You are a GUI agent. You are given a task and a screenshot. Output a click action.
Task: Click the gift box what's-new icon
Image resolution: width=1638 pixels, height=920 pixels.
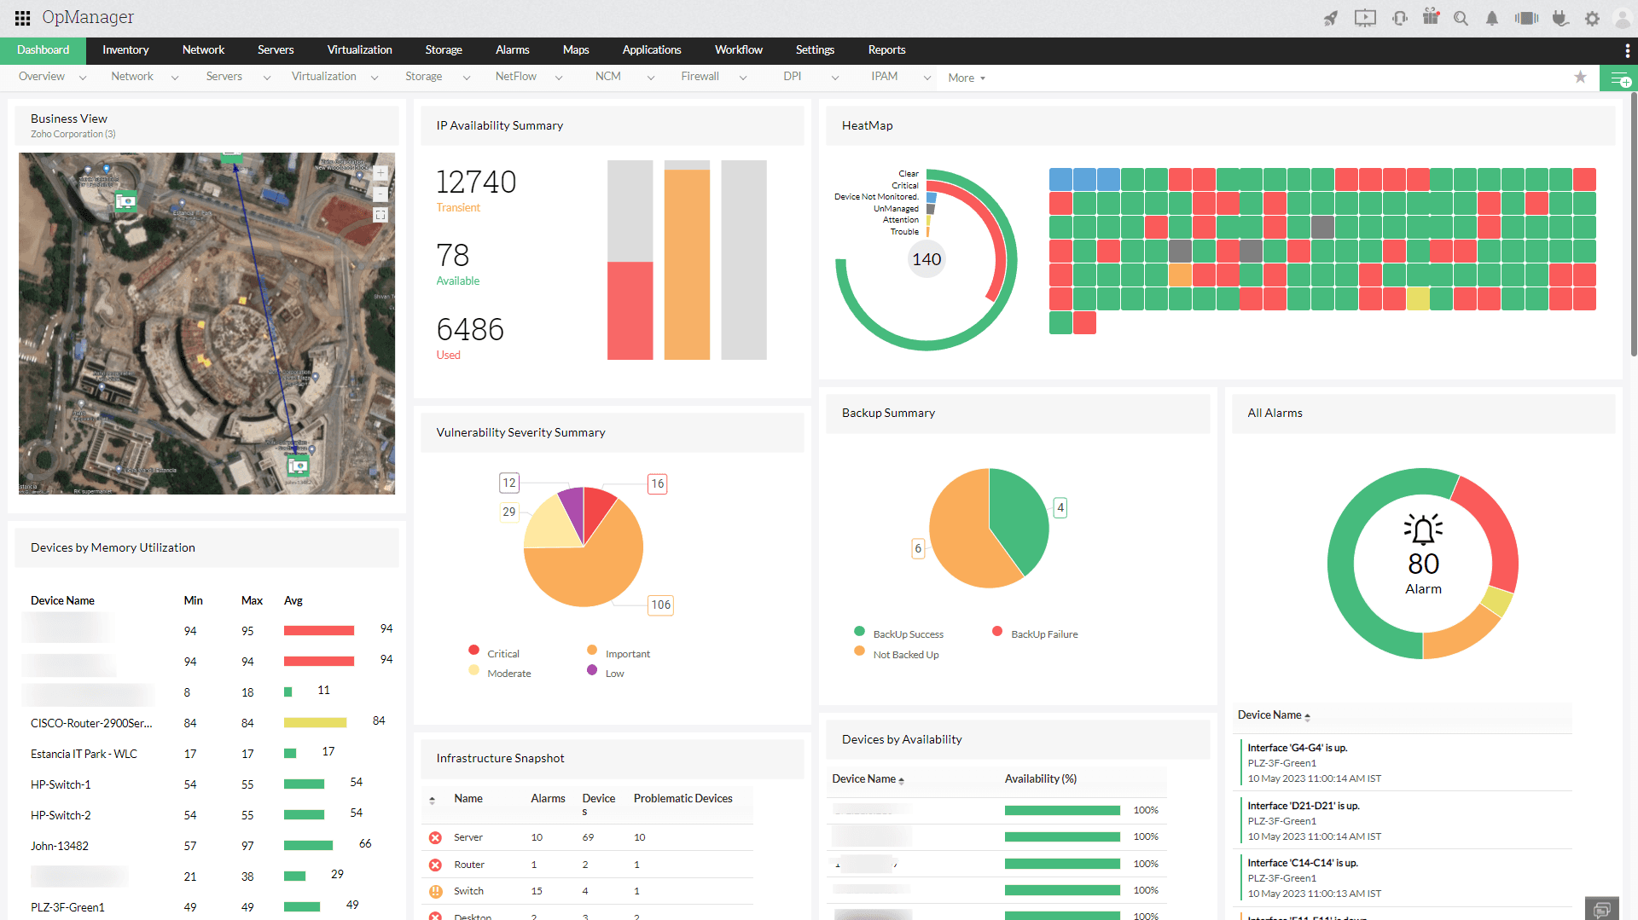coord(1431,17)
